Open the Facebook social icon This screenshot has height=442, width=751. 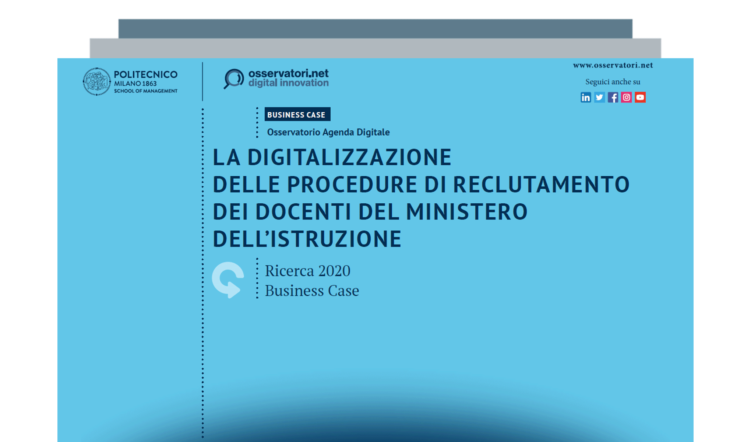pos(613,97)
